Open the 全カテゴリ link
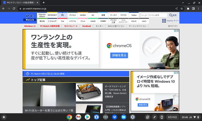 173,26
